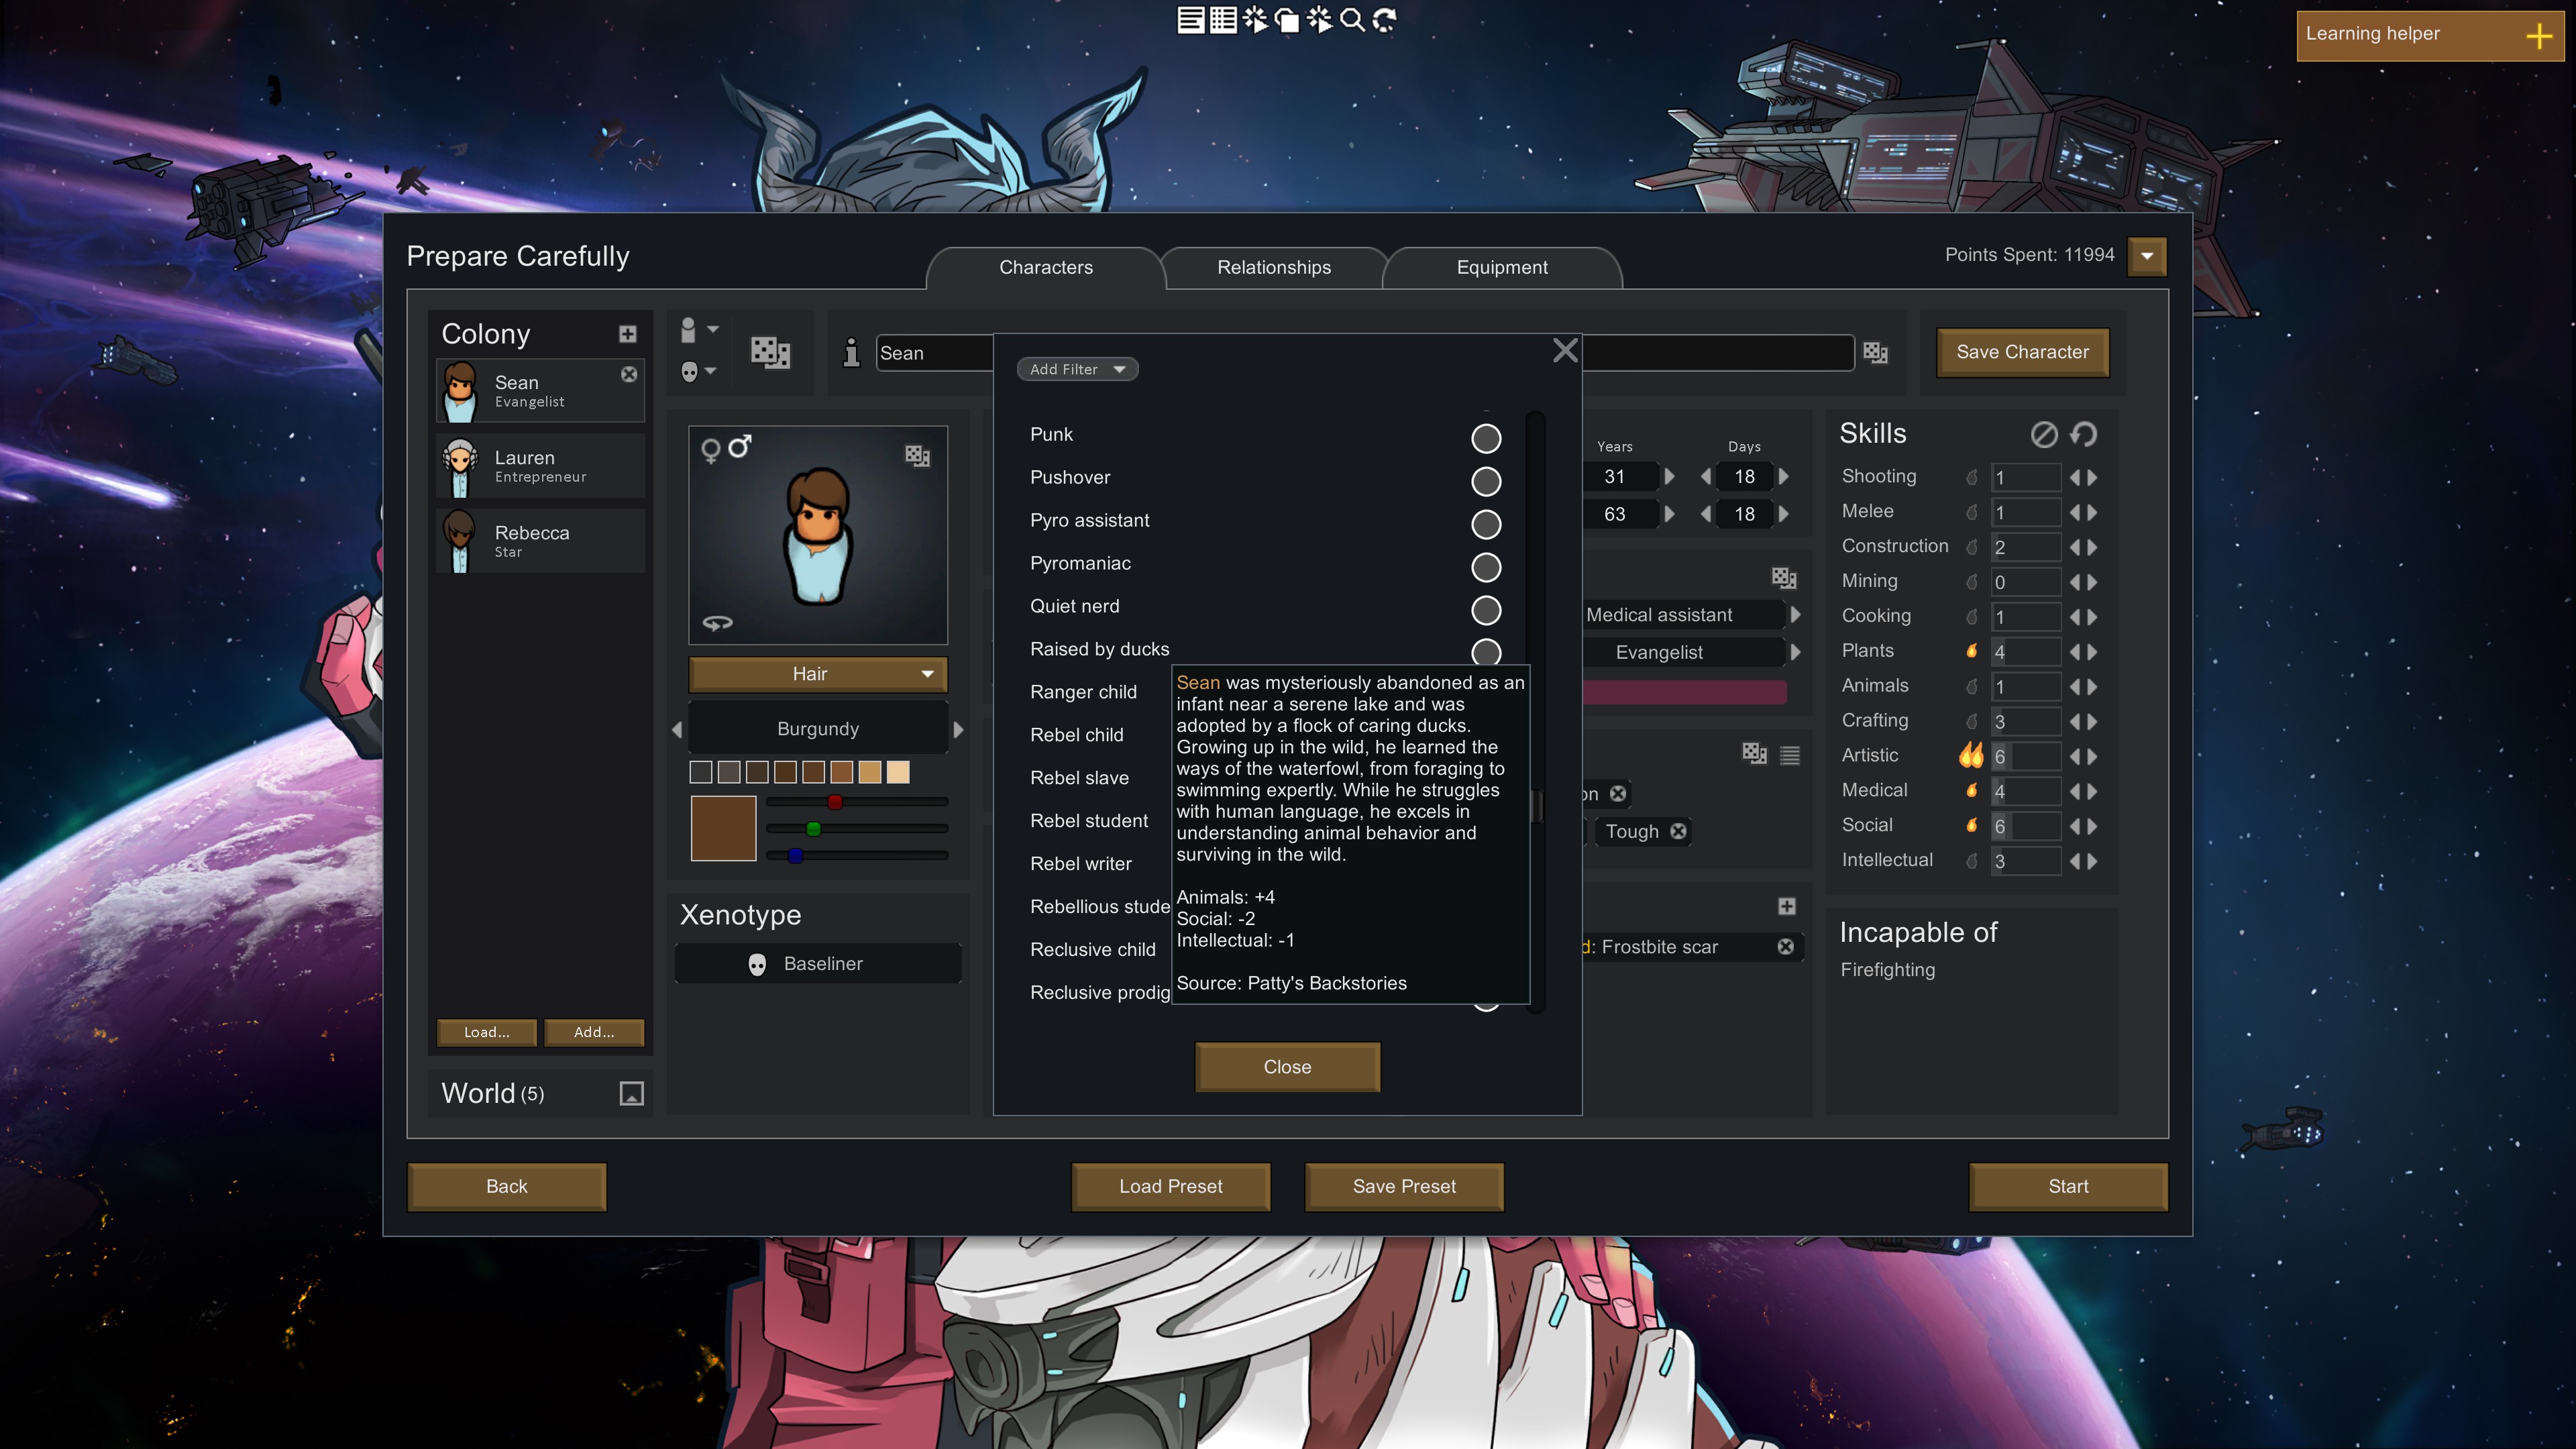Click Start to begin the game
This screenshot has width=2576, height=1449.
(x=2067, y=1186)
